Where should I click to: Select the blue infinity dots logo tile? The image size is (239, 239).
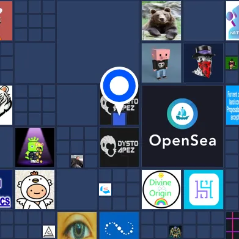click(119, 226)
